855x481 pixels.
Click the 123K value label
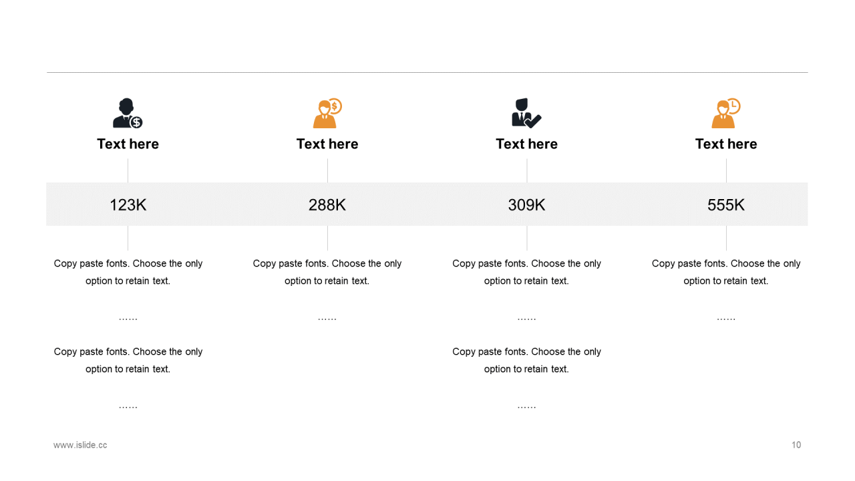128,205
